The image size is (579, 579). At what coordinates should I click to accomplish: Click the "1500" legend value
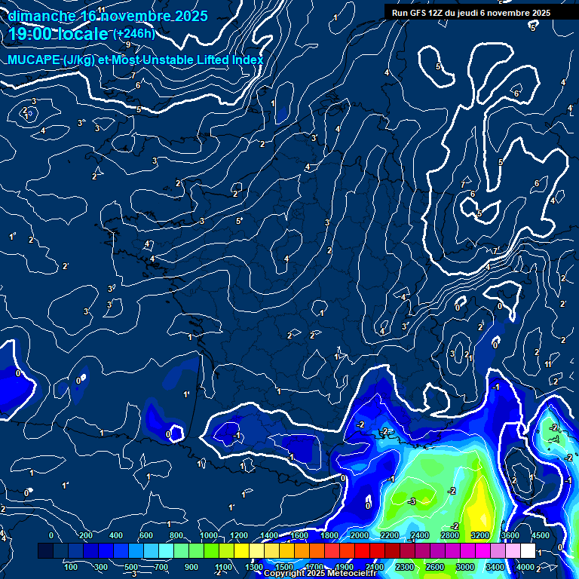[284, 567]
